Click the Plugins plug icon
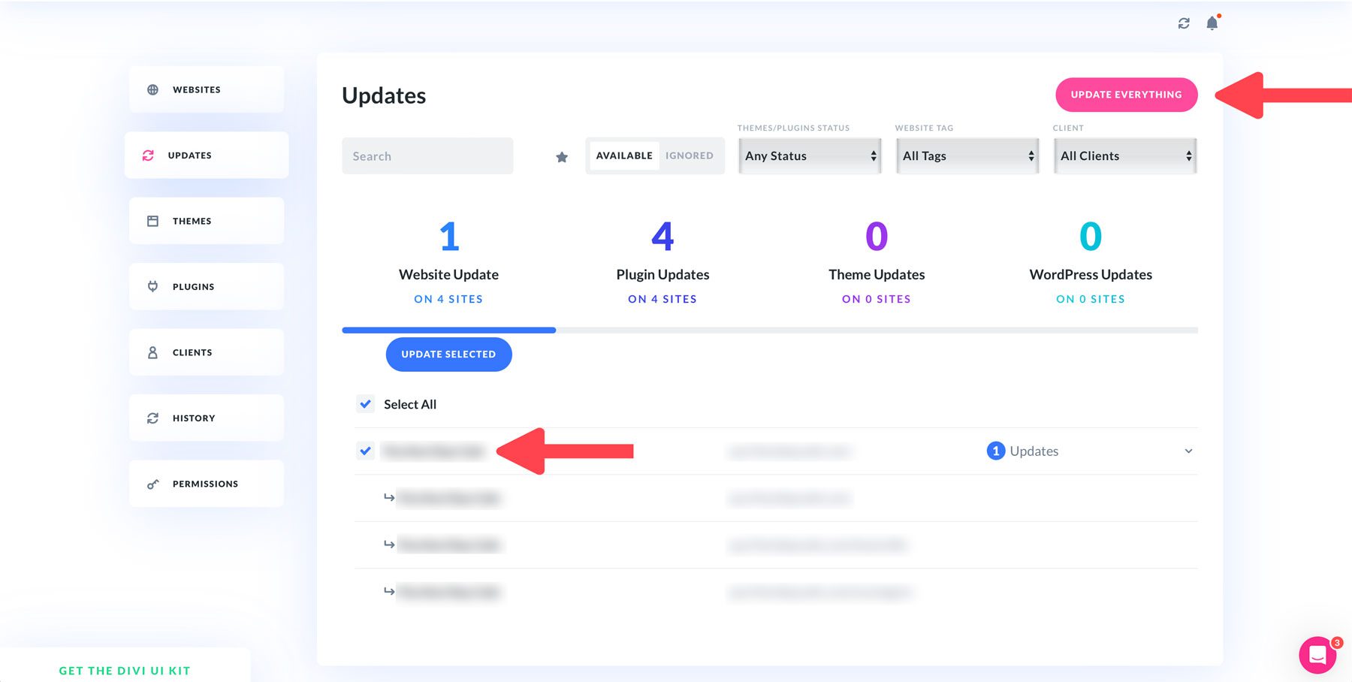Image resolution: width=1352 pixels, height=682 pixels. pos(153,286)
